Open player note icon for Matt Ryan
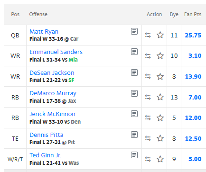 [x=134, y=31]
